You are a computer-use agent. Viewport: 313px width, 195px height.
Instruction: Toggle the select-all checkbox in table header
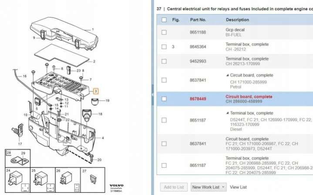(164, 20)
